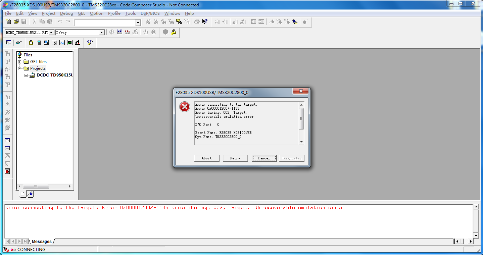483x255 pixels.
Task: Click the yellow wrench icon
Action: point(173,32)
